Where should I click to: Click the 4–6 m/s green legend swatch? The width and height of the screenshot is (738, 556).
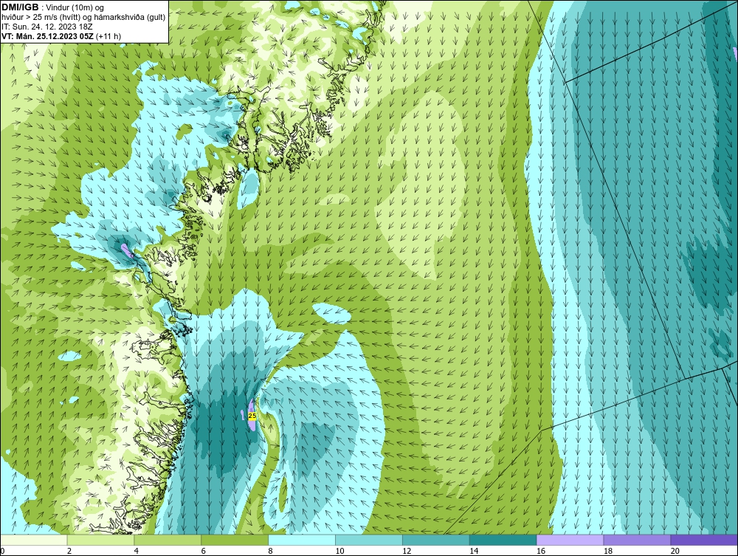click(168, 540)
